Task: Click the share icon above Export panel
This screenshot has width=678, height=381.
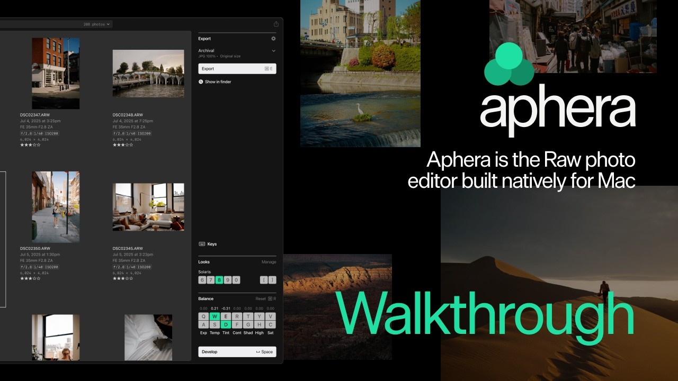Action: [276, 24]
